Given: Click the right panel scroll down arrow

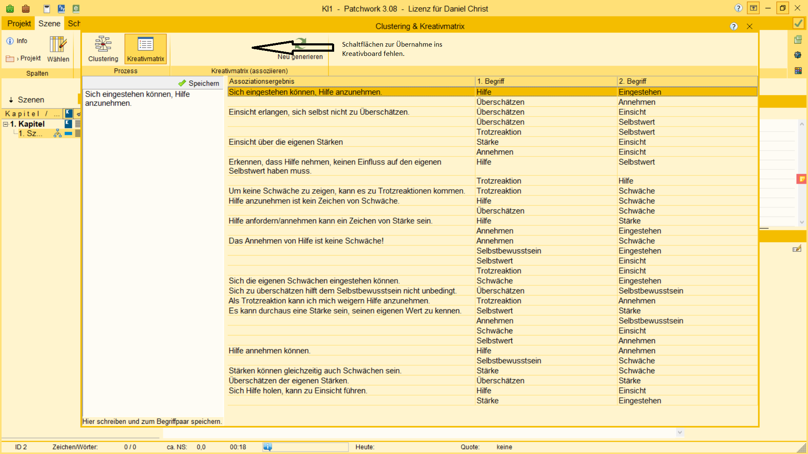Looking at the screenshot, I should pos(802,222).
